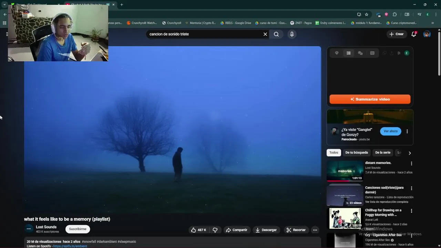Viewport: 441px width, 248px height.
Task: Open the Chrome extensions puzzle icon
Action: click(395, 14)
